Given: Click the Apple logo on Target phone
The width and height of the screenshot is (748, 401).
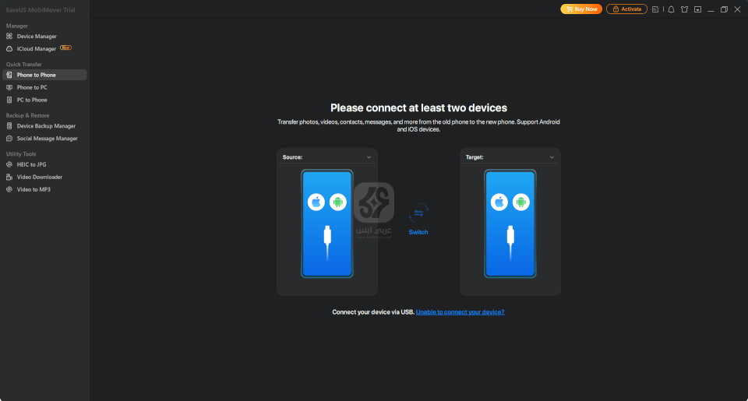Looking at the screenshot, I should point(499,202).
